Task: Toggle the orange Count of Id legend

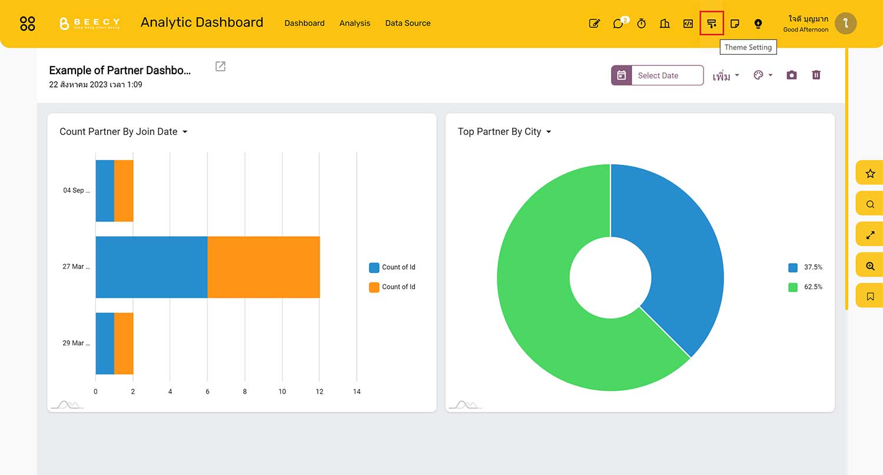Action: (x=391, y=287)
